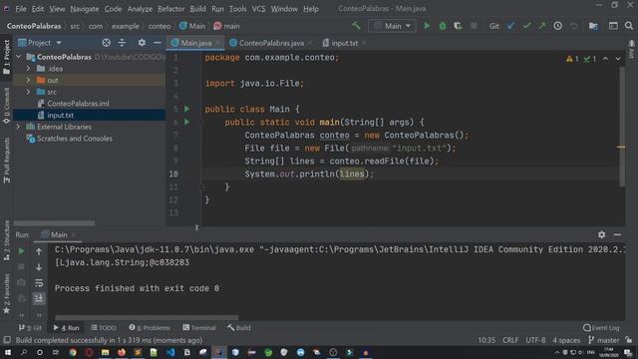Expand the out folder
638x359 pixels.
(x=28, y=80)
